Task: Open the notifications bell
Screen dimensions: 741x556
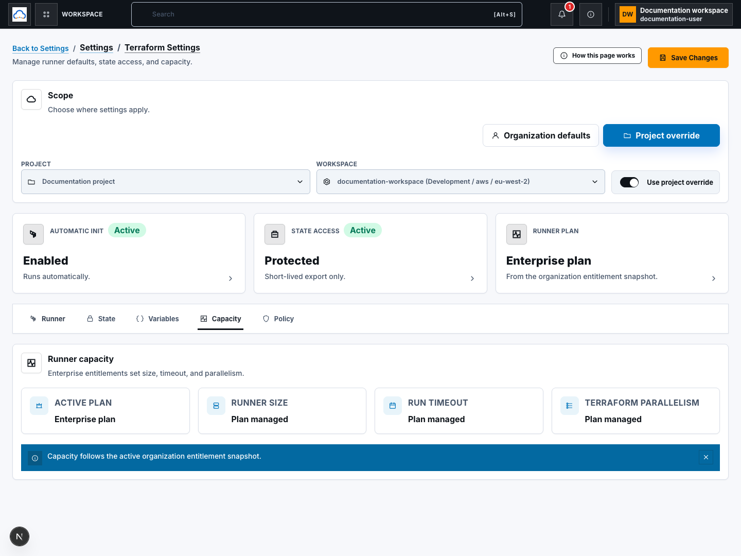Action: (x=562, y=14)
